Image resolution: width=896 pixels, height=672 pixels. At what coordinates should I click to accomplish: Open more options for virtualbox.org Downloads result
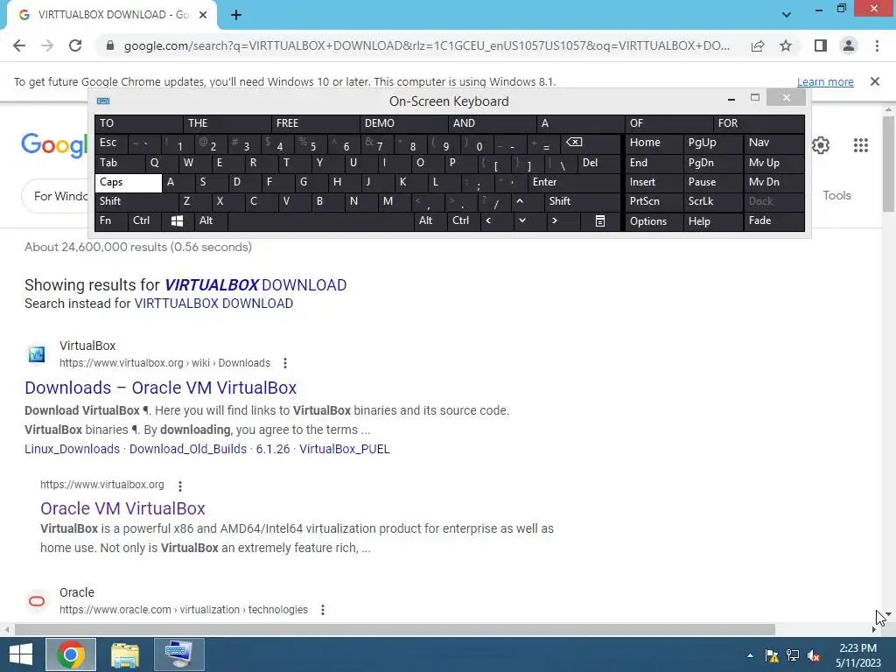coord(285,363)
